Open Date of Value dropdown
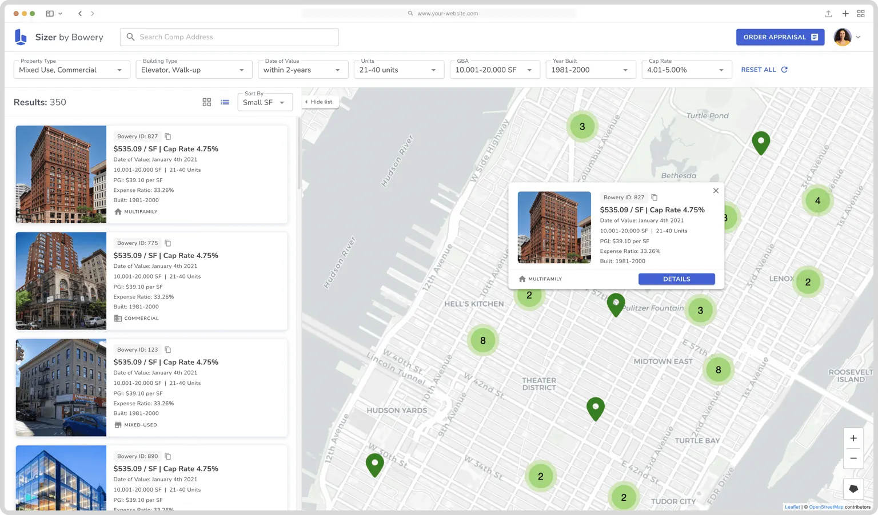This screenshot has height=515, width=878. point(303,70)
